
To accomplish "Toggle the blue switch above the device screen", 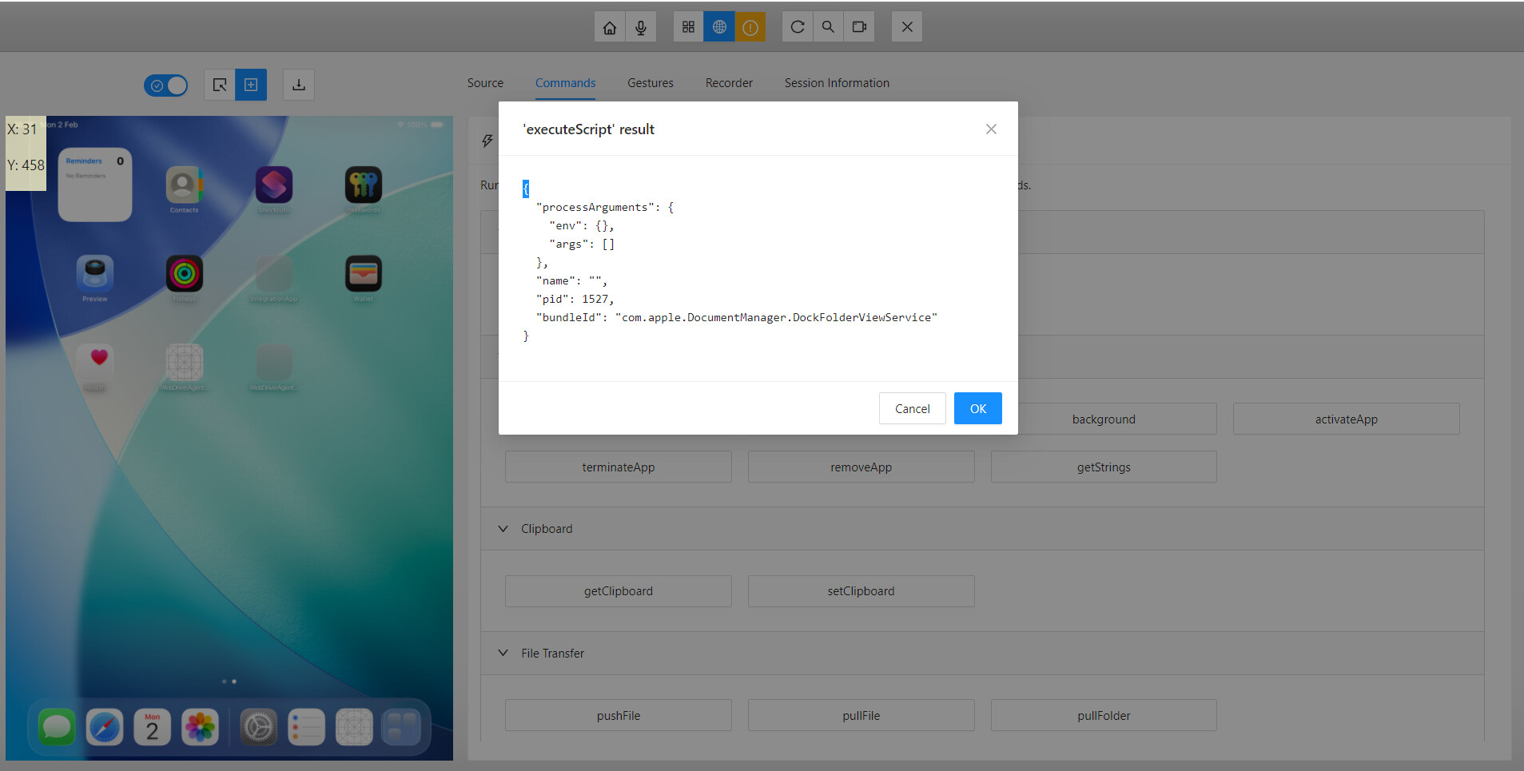I will [166, 85].
